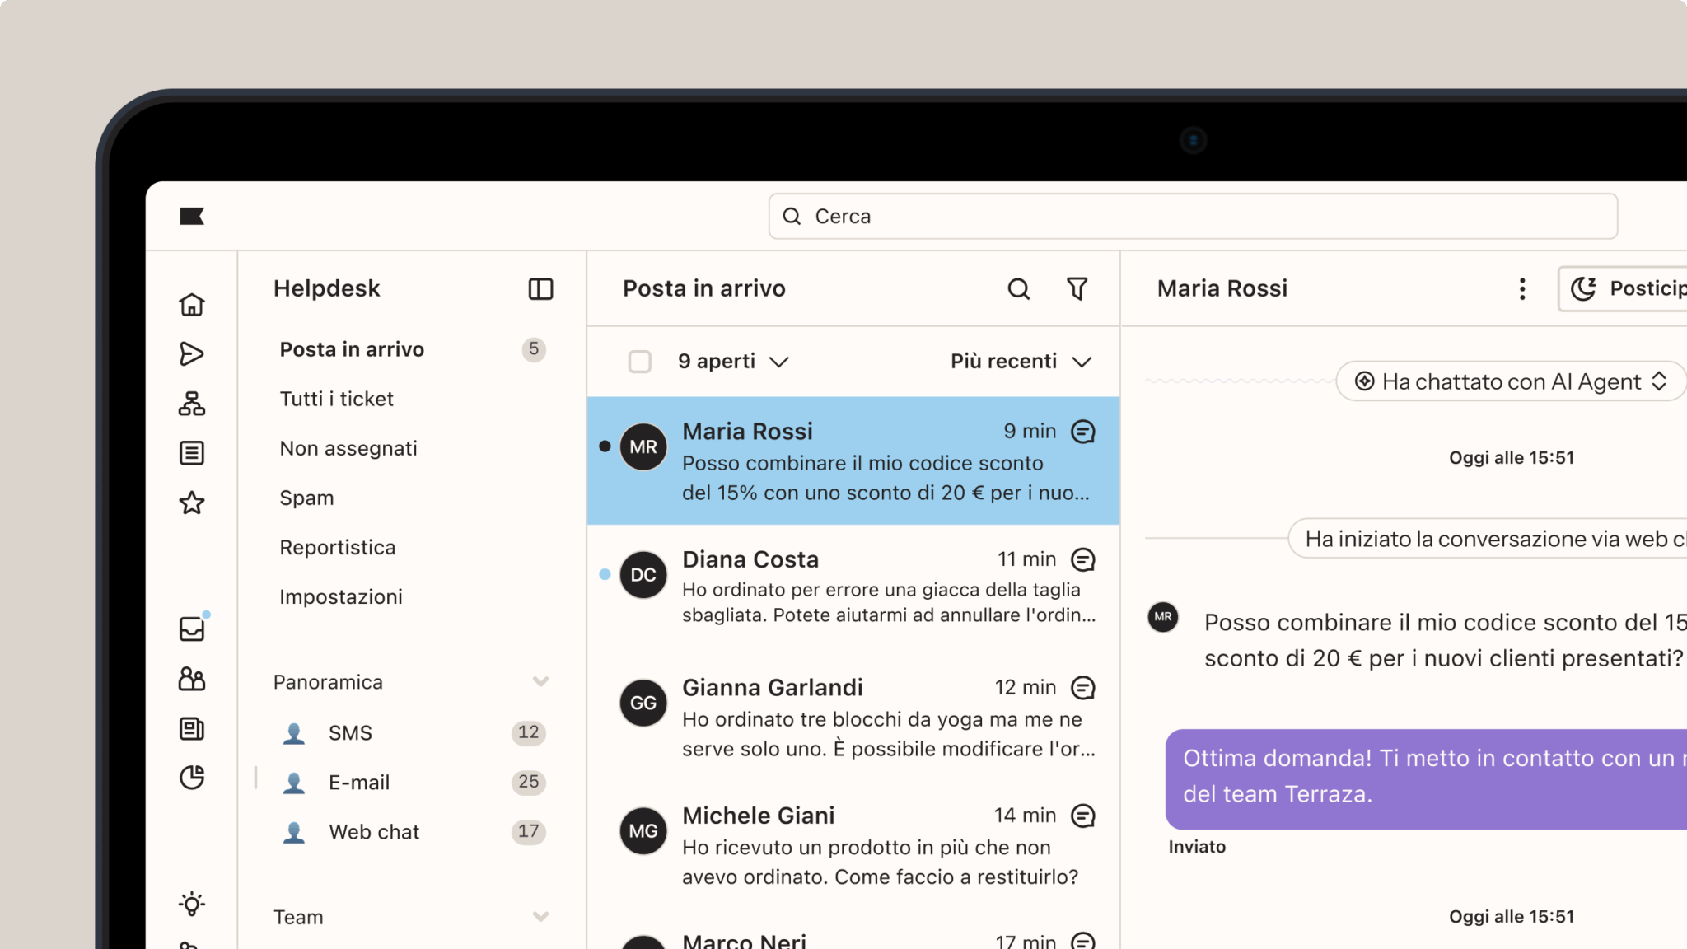
Task: Click the inbox tray icon with notification dot
Action: click(192, 629)
